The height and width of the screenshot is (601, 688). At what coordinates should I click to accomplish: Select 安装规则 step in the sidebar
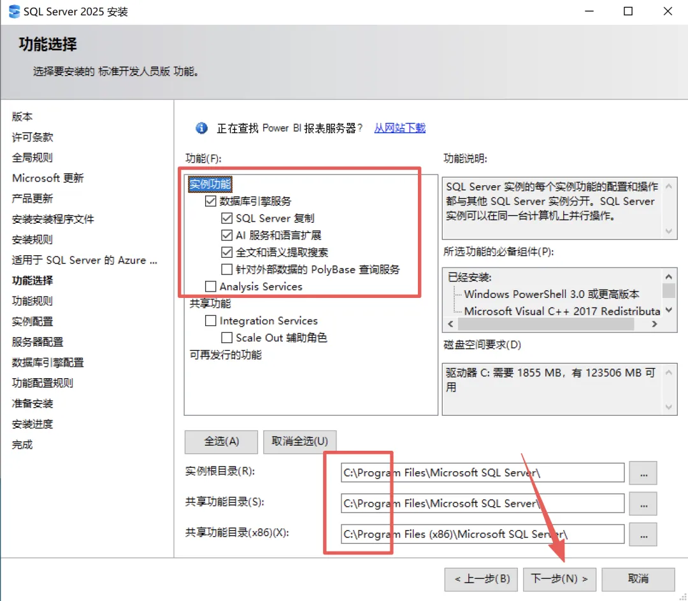(x=32, y=240)
